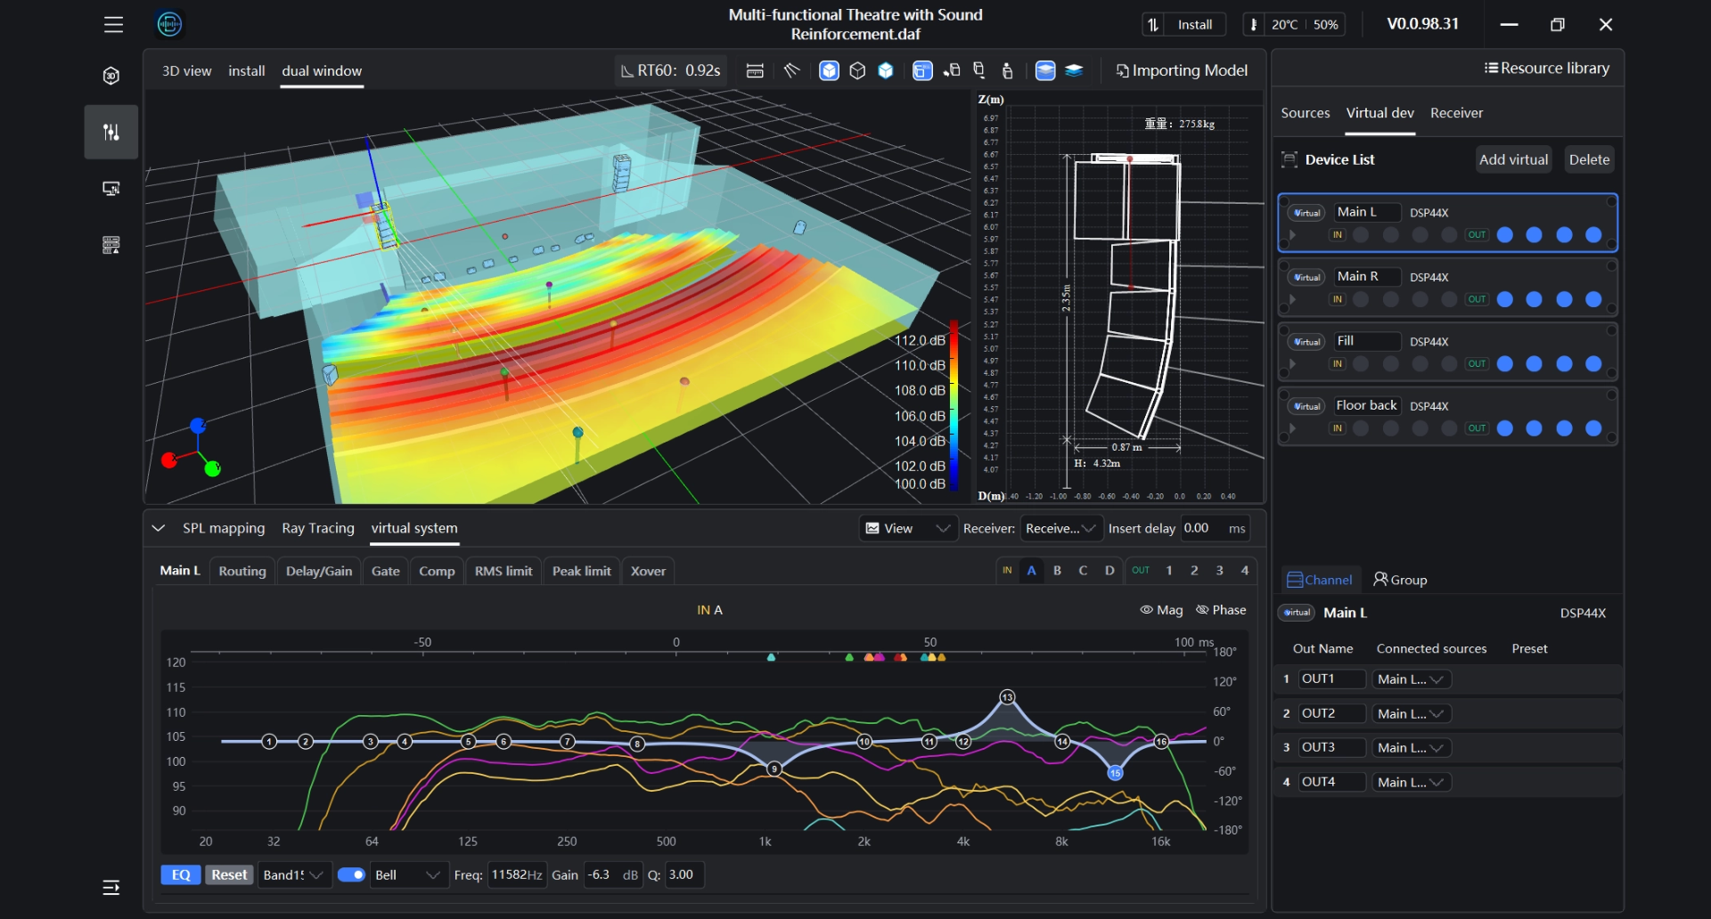
Task: Open the Routing tab
Action: coord(242,571)
